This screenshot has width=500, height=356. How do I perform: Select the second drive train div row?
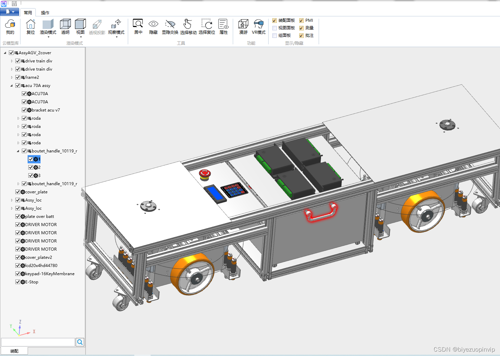(39, 69)
